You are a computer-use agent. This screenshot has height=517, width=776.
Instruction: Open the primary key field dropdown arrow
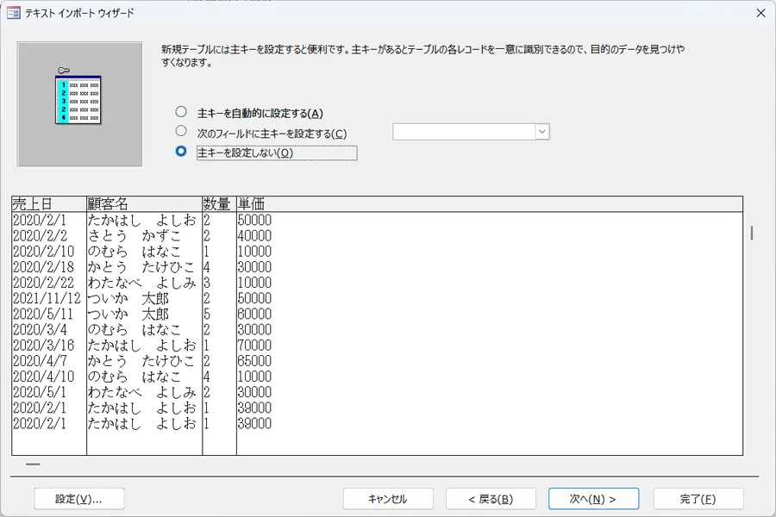[541, 132]
